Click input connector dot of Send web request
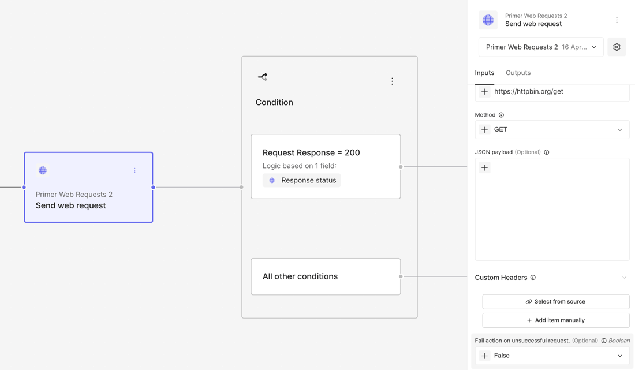 [x=24, y=187]
